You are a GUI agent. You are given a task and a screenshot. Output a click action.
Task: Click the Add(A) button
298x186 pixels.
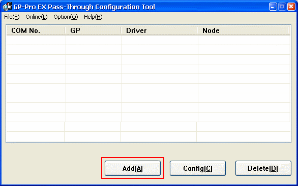(133, 168)
